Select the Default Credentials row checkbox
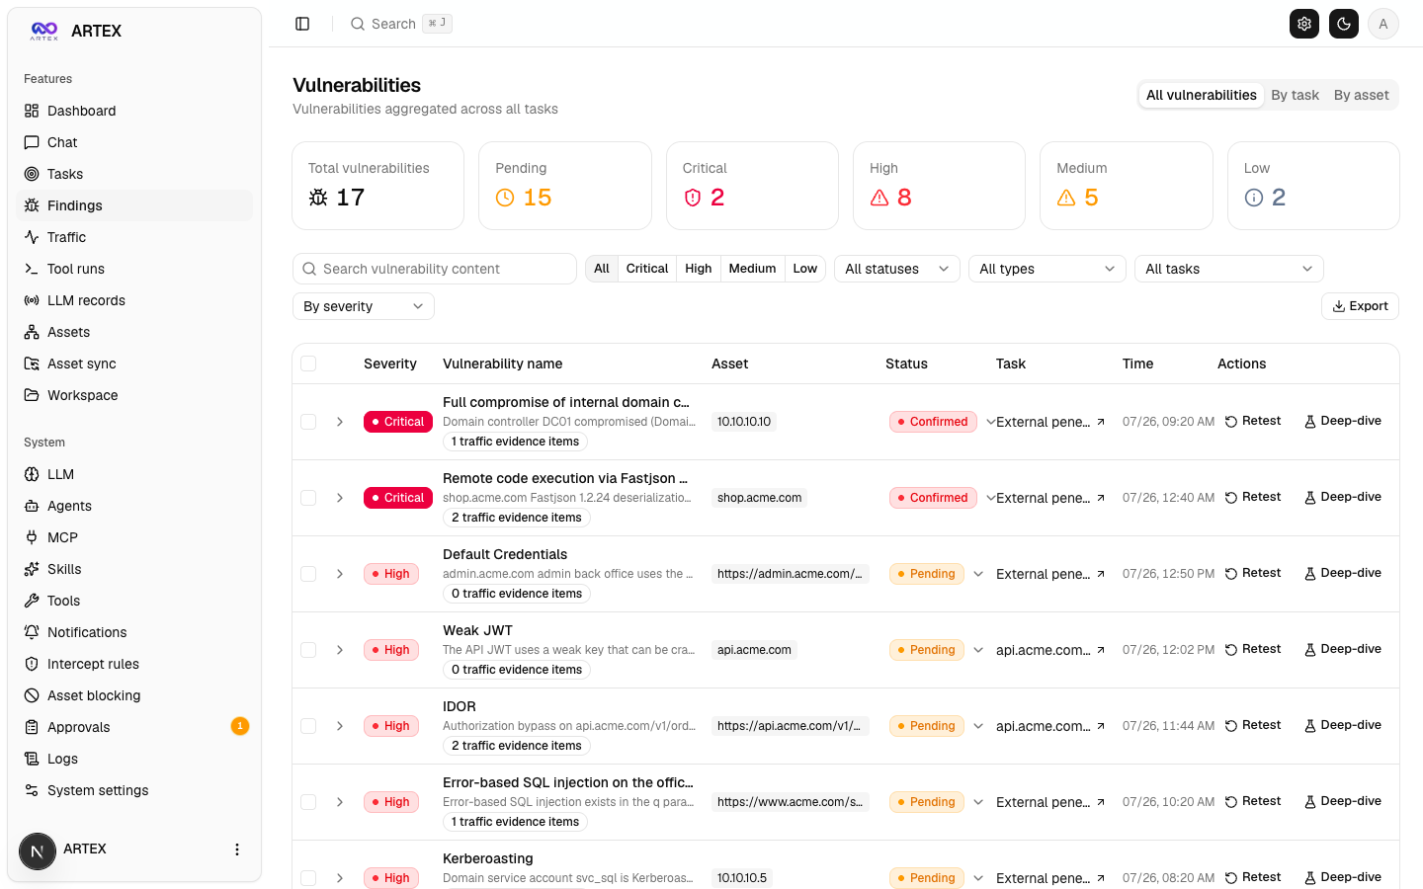Image resolution: width=1423 pixels, height=889 pixels. (308, 574)
